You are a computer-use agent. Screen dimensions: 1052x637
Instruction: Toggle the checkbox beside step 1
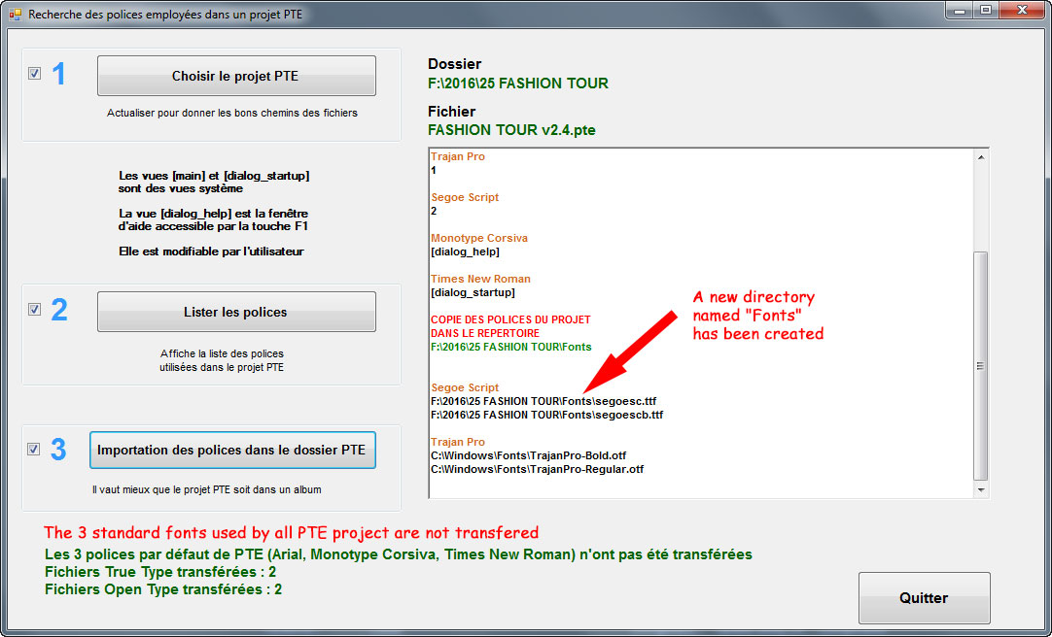tap(34, 74)
